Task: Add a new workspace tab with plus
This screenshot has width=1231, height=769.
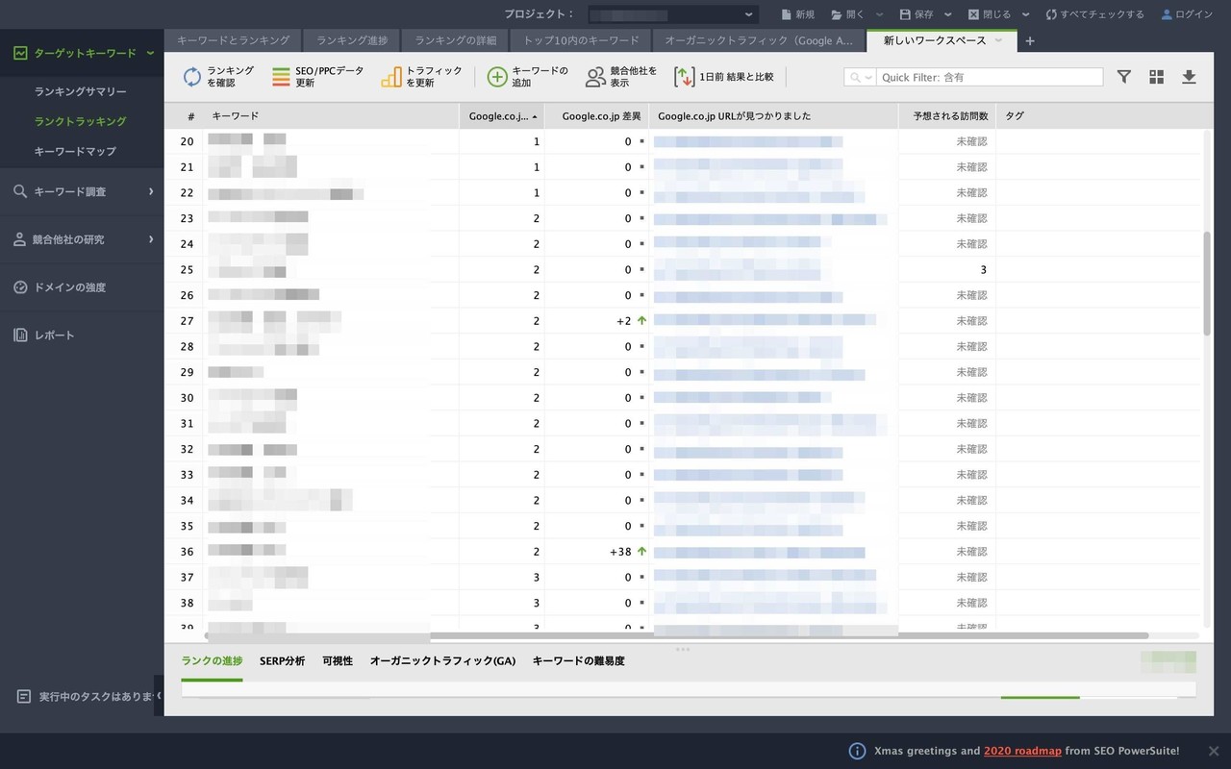Action: pyautogui.click(x=1030, y=40)
